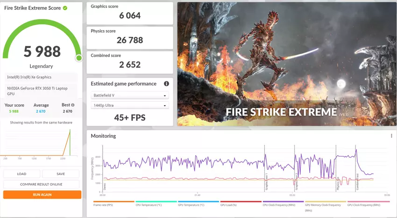Click the SAVE button
Image resolution: width=397 pixels, height=218 pixels.
[x=61, y=174]
